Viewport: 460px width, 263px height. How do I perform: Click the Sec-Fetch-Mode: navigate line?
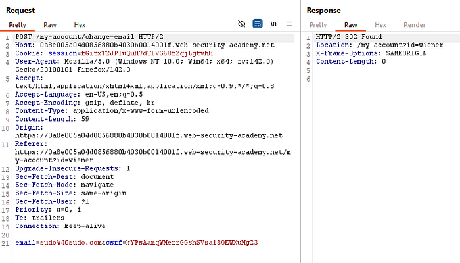click(x=64, y=185)
